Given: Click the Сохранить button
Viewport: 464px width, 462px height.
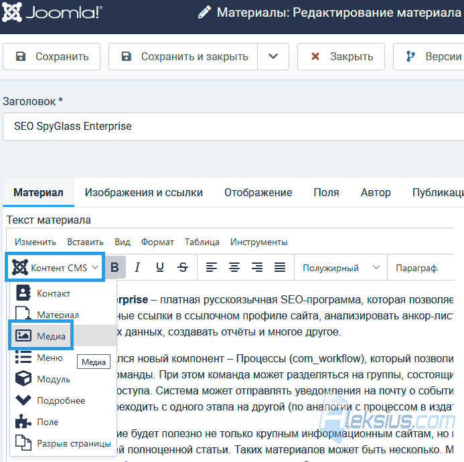Looking at the screenshot, I should pyautogui.click(x=52, y=56).
